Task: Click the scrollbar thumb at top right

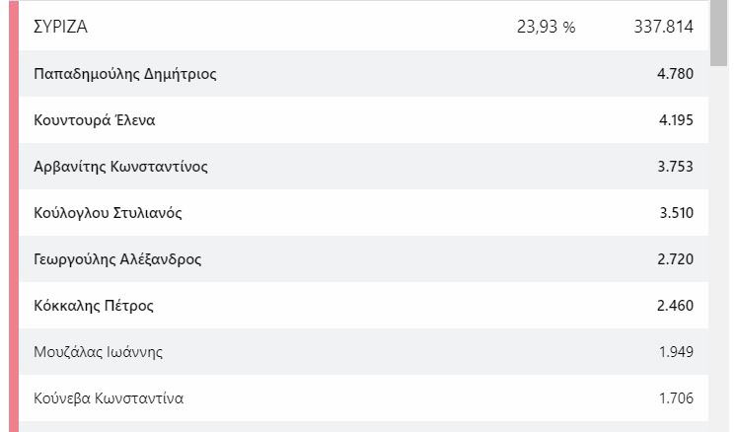Action: 718,34
